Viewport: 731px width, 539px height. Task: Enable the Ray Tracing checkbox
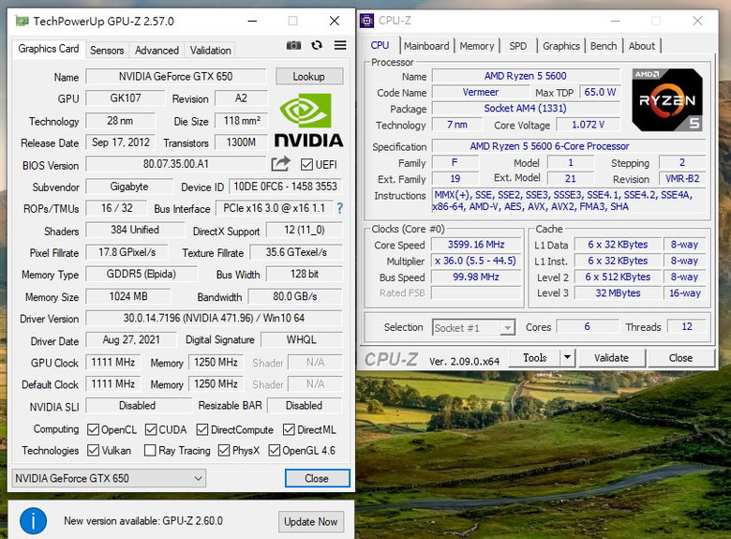150,450
